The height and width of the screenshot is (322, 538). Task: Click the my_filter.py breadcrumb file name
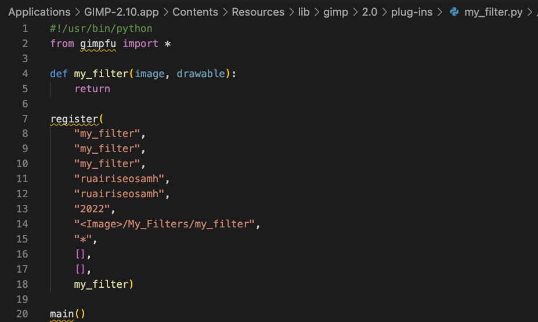pos(493,12)
